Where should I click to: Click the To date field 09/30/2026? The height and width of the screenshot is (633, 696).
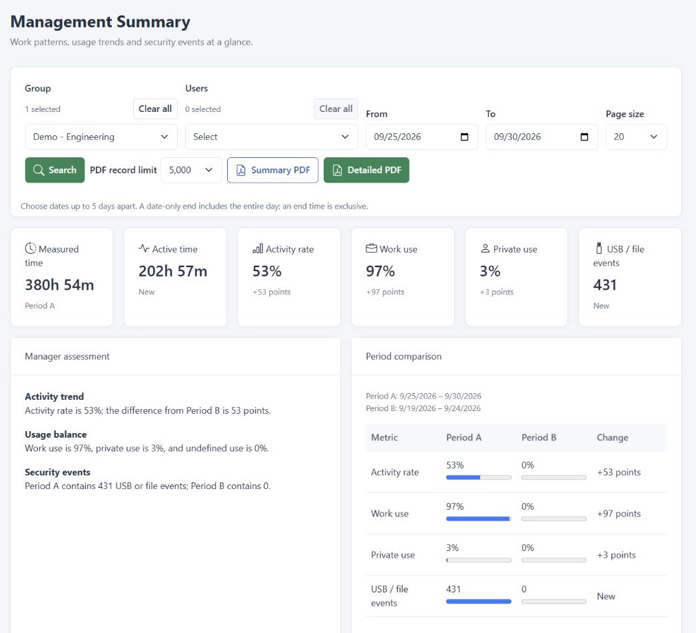pyautogui.click(x=541, y=137)
